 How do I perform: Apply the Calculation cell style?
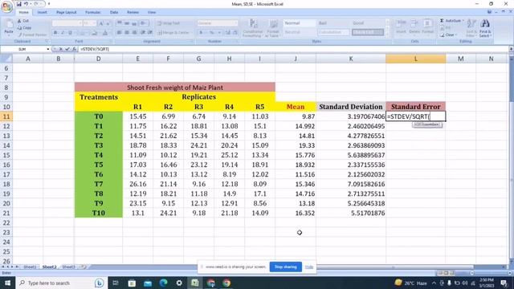[333, 32]
